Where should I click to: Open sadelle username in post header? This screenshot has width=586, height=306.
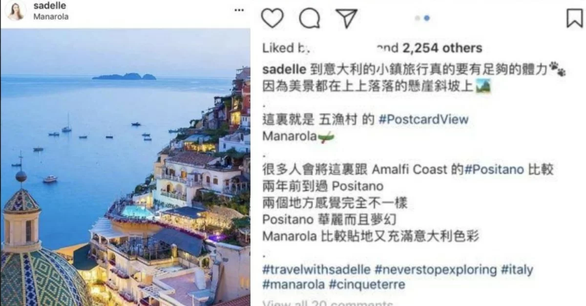point(49,6)
